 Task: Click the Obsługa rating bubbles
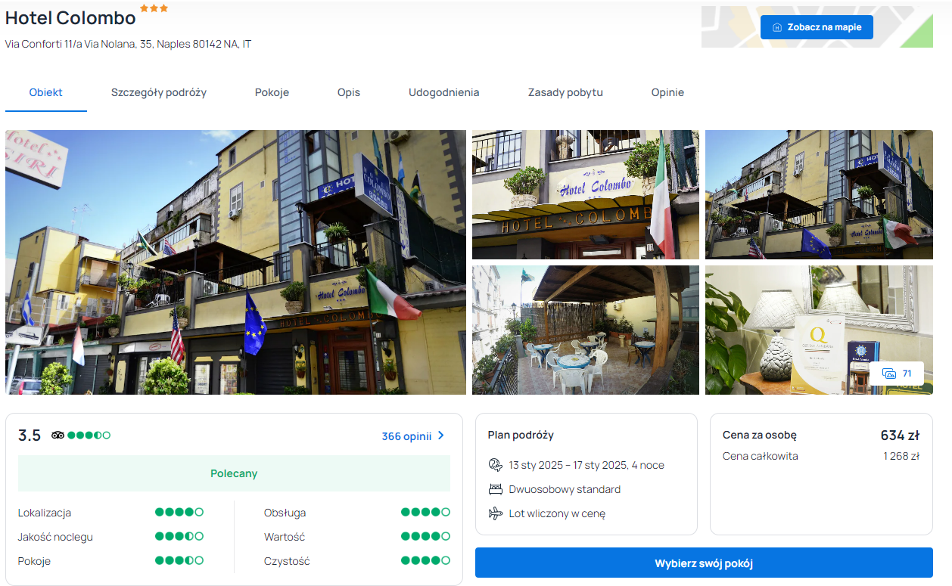pyautogui.click(x=425, y=512)
